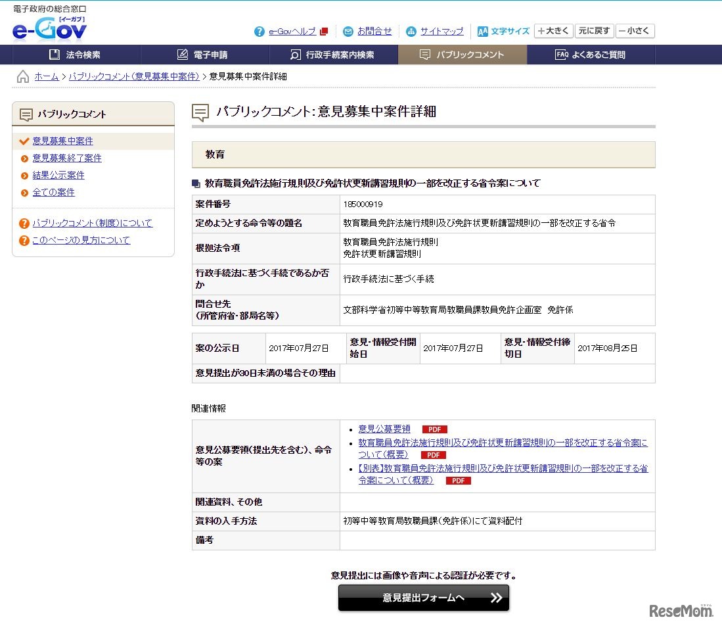Viewport: 722px width, 626px height.
Task: Click the 教育 category heading
Action: (215, 155)
